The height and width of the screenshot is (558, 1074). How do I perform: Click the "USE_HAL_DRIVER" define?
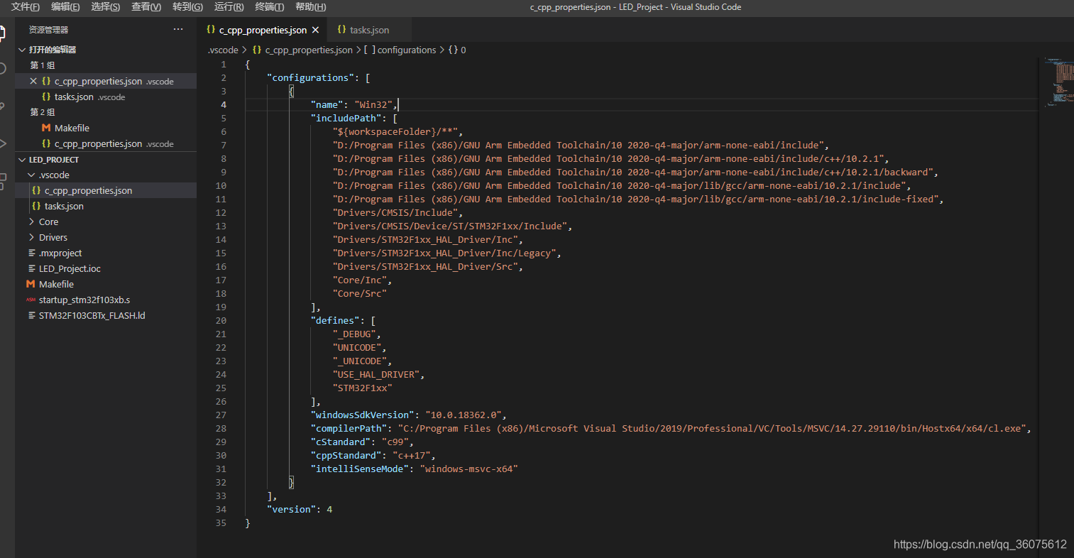pos(376,374)
